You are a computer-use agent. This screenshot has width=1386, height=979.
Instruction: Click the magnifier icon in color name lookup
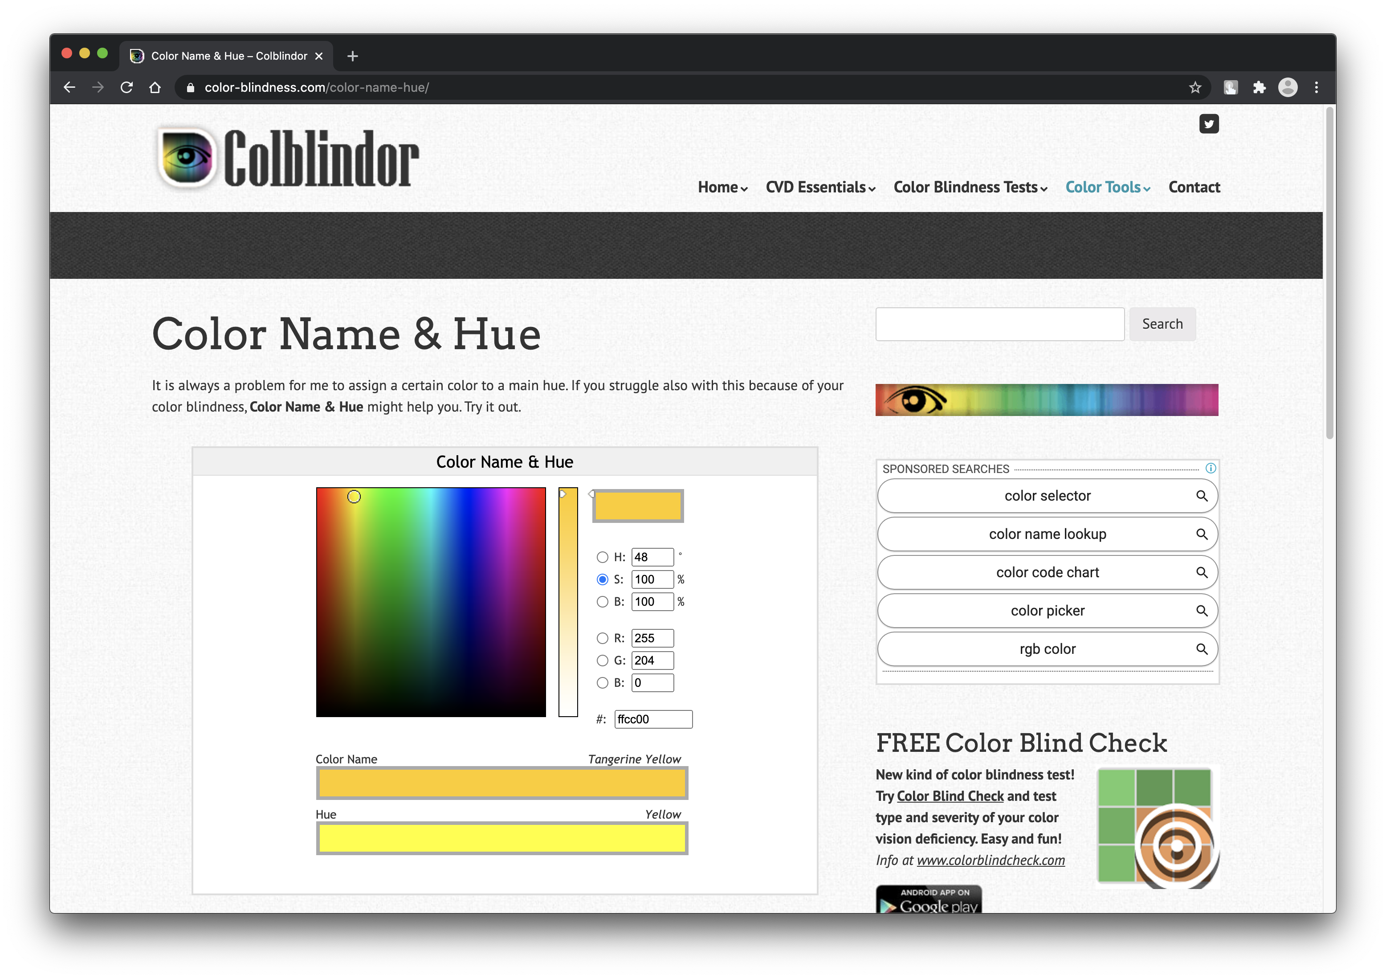click(1202, 534)
